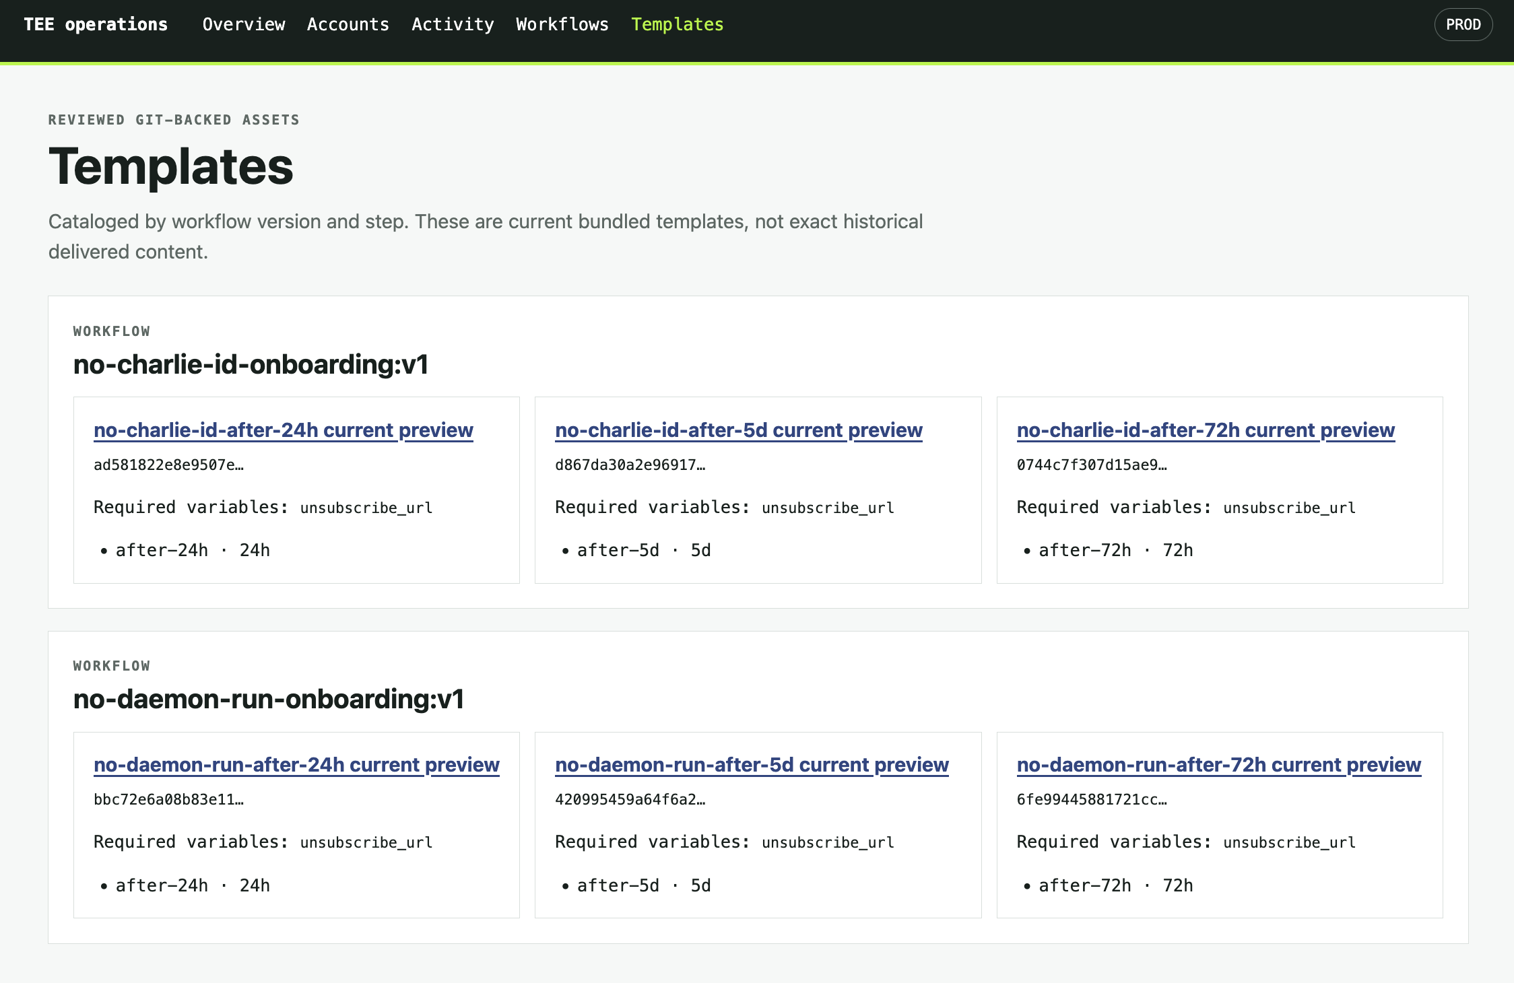Open no-charlie-id-after-24h current preview
1514x983 pixels.
point(284,430)
